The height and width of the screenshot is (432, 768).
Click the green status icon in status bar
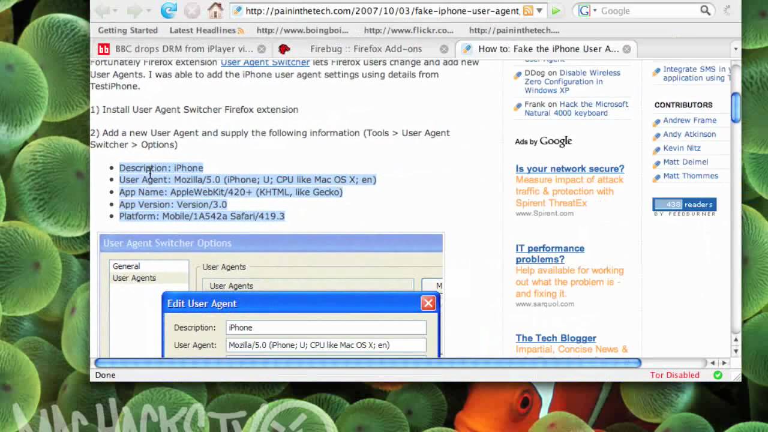pos(718,375)
